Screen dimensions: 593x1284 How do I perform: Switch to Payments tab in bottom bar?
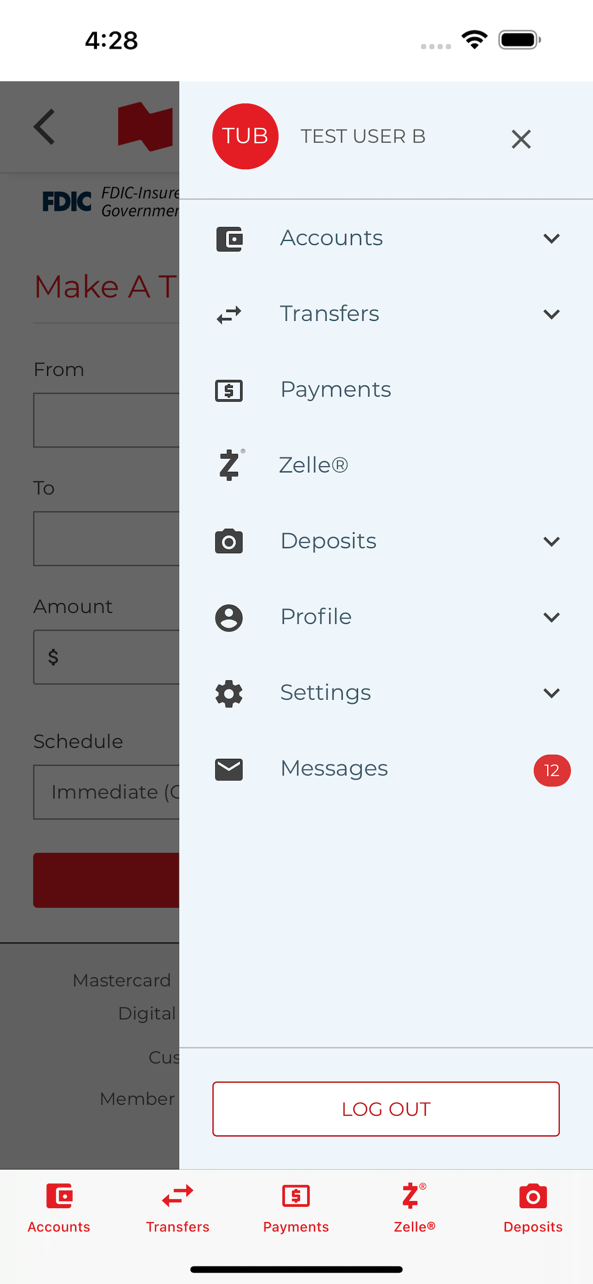[296, 1208]
